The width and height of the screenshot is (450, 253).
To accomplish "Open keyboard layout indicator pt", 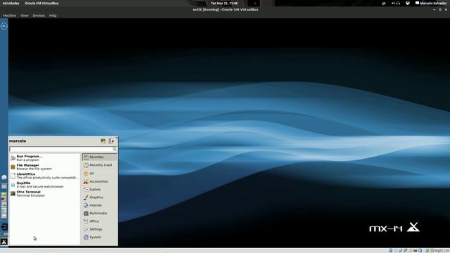I will [384, 3].
